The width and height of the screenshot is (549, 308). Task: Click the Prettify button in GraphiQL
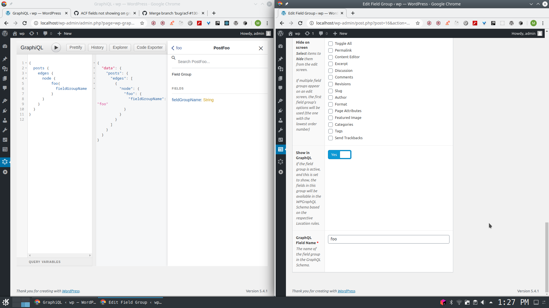click(75, 47)
